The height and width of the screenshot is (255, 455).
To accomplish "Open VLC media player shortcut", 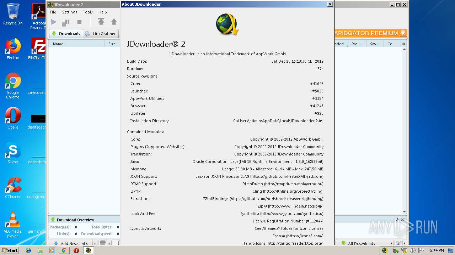I will pyautogui.click(x=13, y=225).
